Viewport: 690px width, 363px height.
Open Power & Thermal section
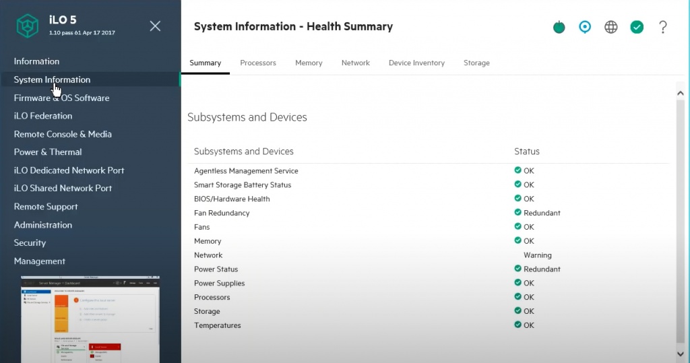tap(48, 152)
